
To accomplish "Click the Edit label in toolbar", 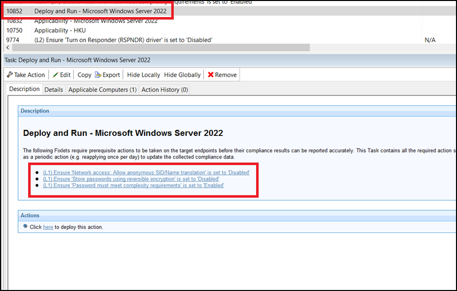I will tap(65, 75).
